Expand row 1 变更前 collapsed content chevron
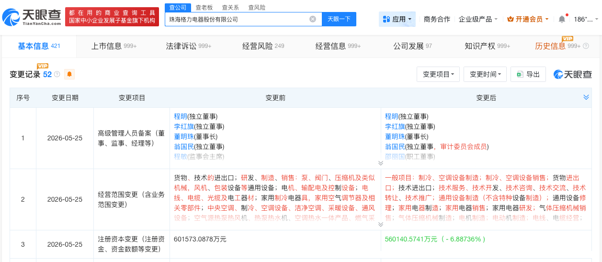Image resolution: width=602 pixels, height=262 pixels. pos(380,163)
